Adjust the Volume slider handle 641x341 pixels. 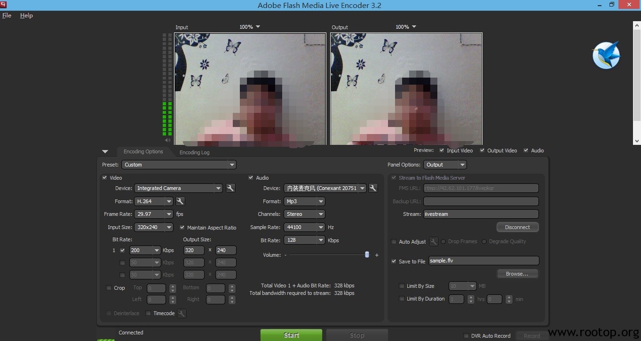[x=367, y=254]
